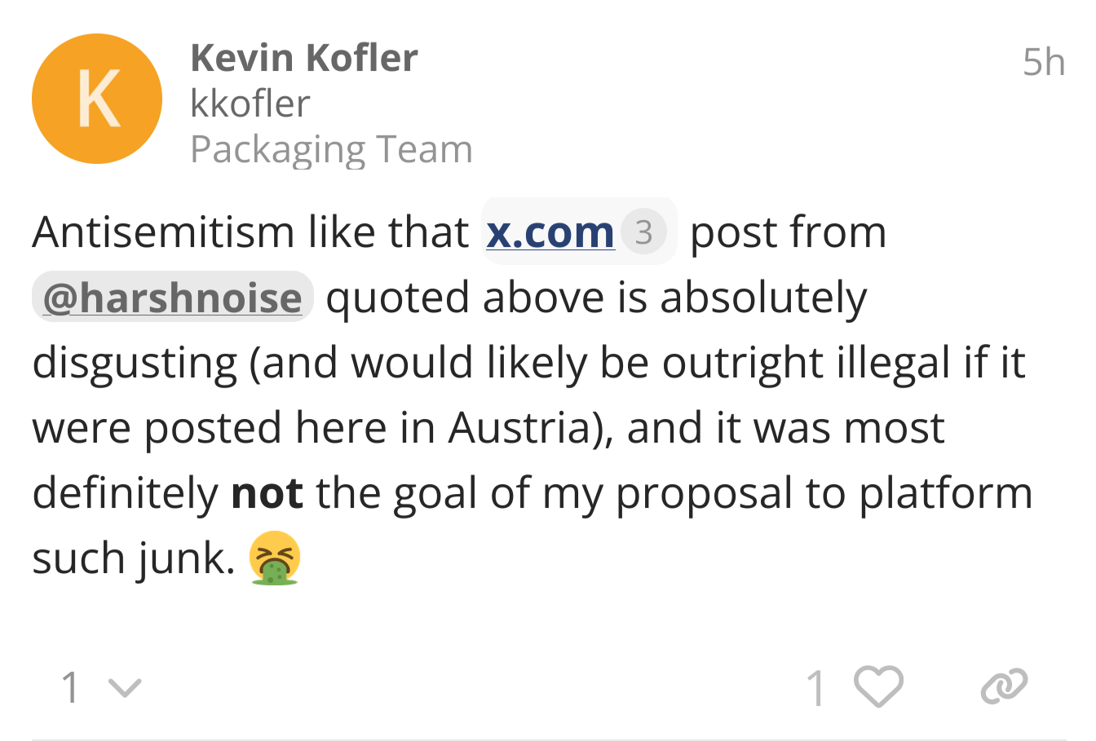Image resolution: width=1096 pixels, height=741 pixels.
Task: Click the link click-count badge 3
Action: [x=643, y=232]
